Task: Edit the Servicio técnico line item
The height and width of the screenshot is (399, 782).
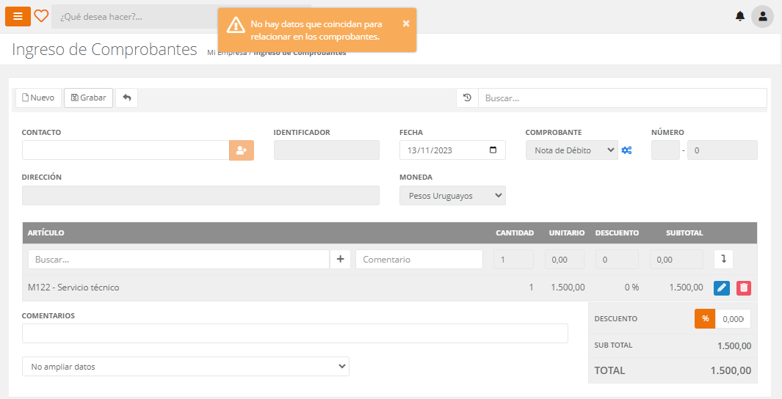Action: pos(722,288)
